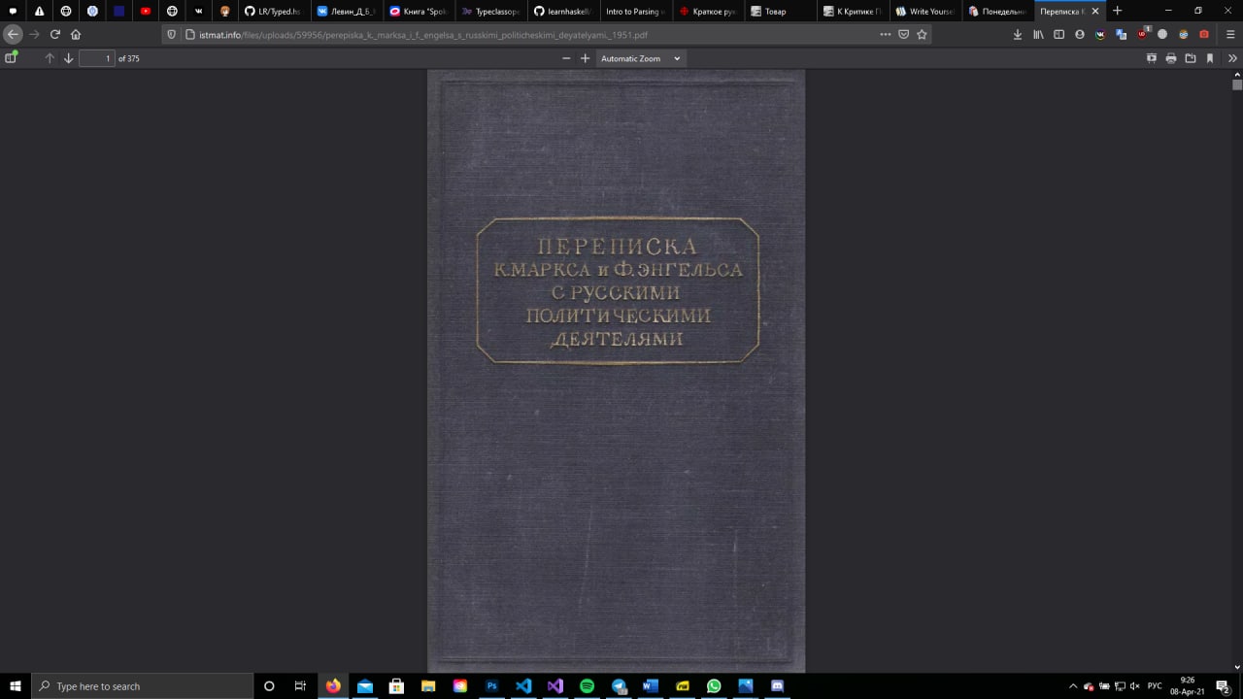Switch to pinned YouTube tab
Screen dimensions: 1243x699
click(x=146, y=12)
